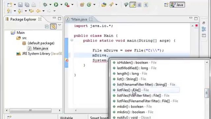Viewport: 211px width, 119px height.
Task: Open the External Tools dropdown arrow
Action: 72,5
